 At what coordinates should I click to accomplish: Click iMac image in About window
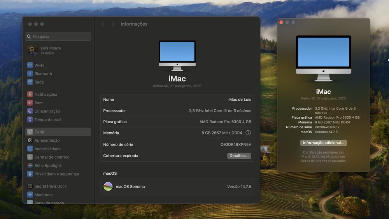[x=324, y=58]
